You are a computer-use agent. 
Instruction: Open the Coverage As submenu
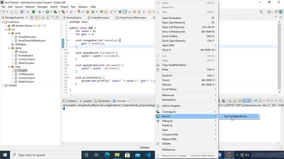click(x=187, y=112)
